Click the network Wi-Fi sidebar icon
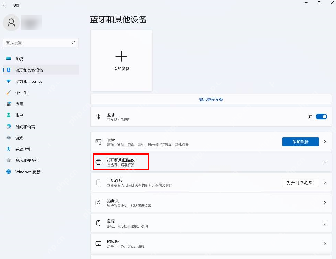The image size is (336, 259). coord(9,81)
